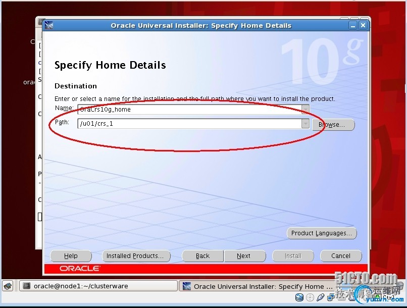
Task: Click the show desktop icon in the taskbar
Action: tap(8, 286)
